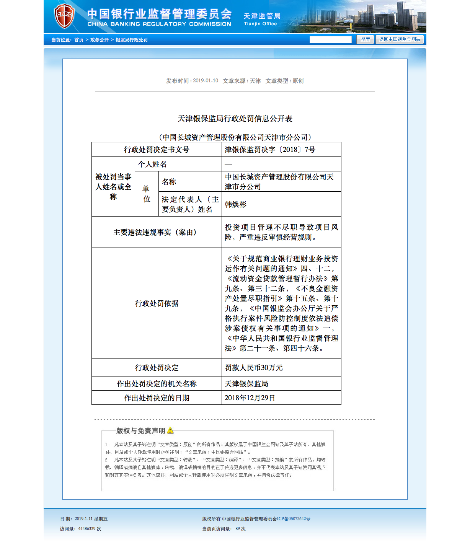Click the legal basis paragraph cell

(281, 303)
